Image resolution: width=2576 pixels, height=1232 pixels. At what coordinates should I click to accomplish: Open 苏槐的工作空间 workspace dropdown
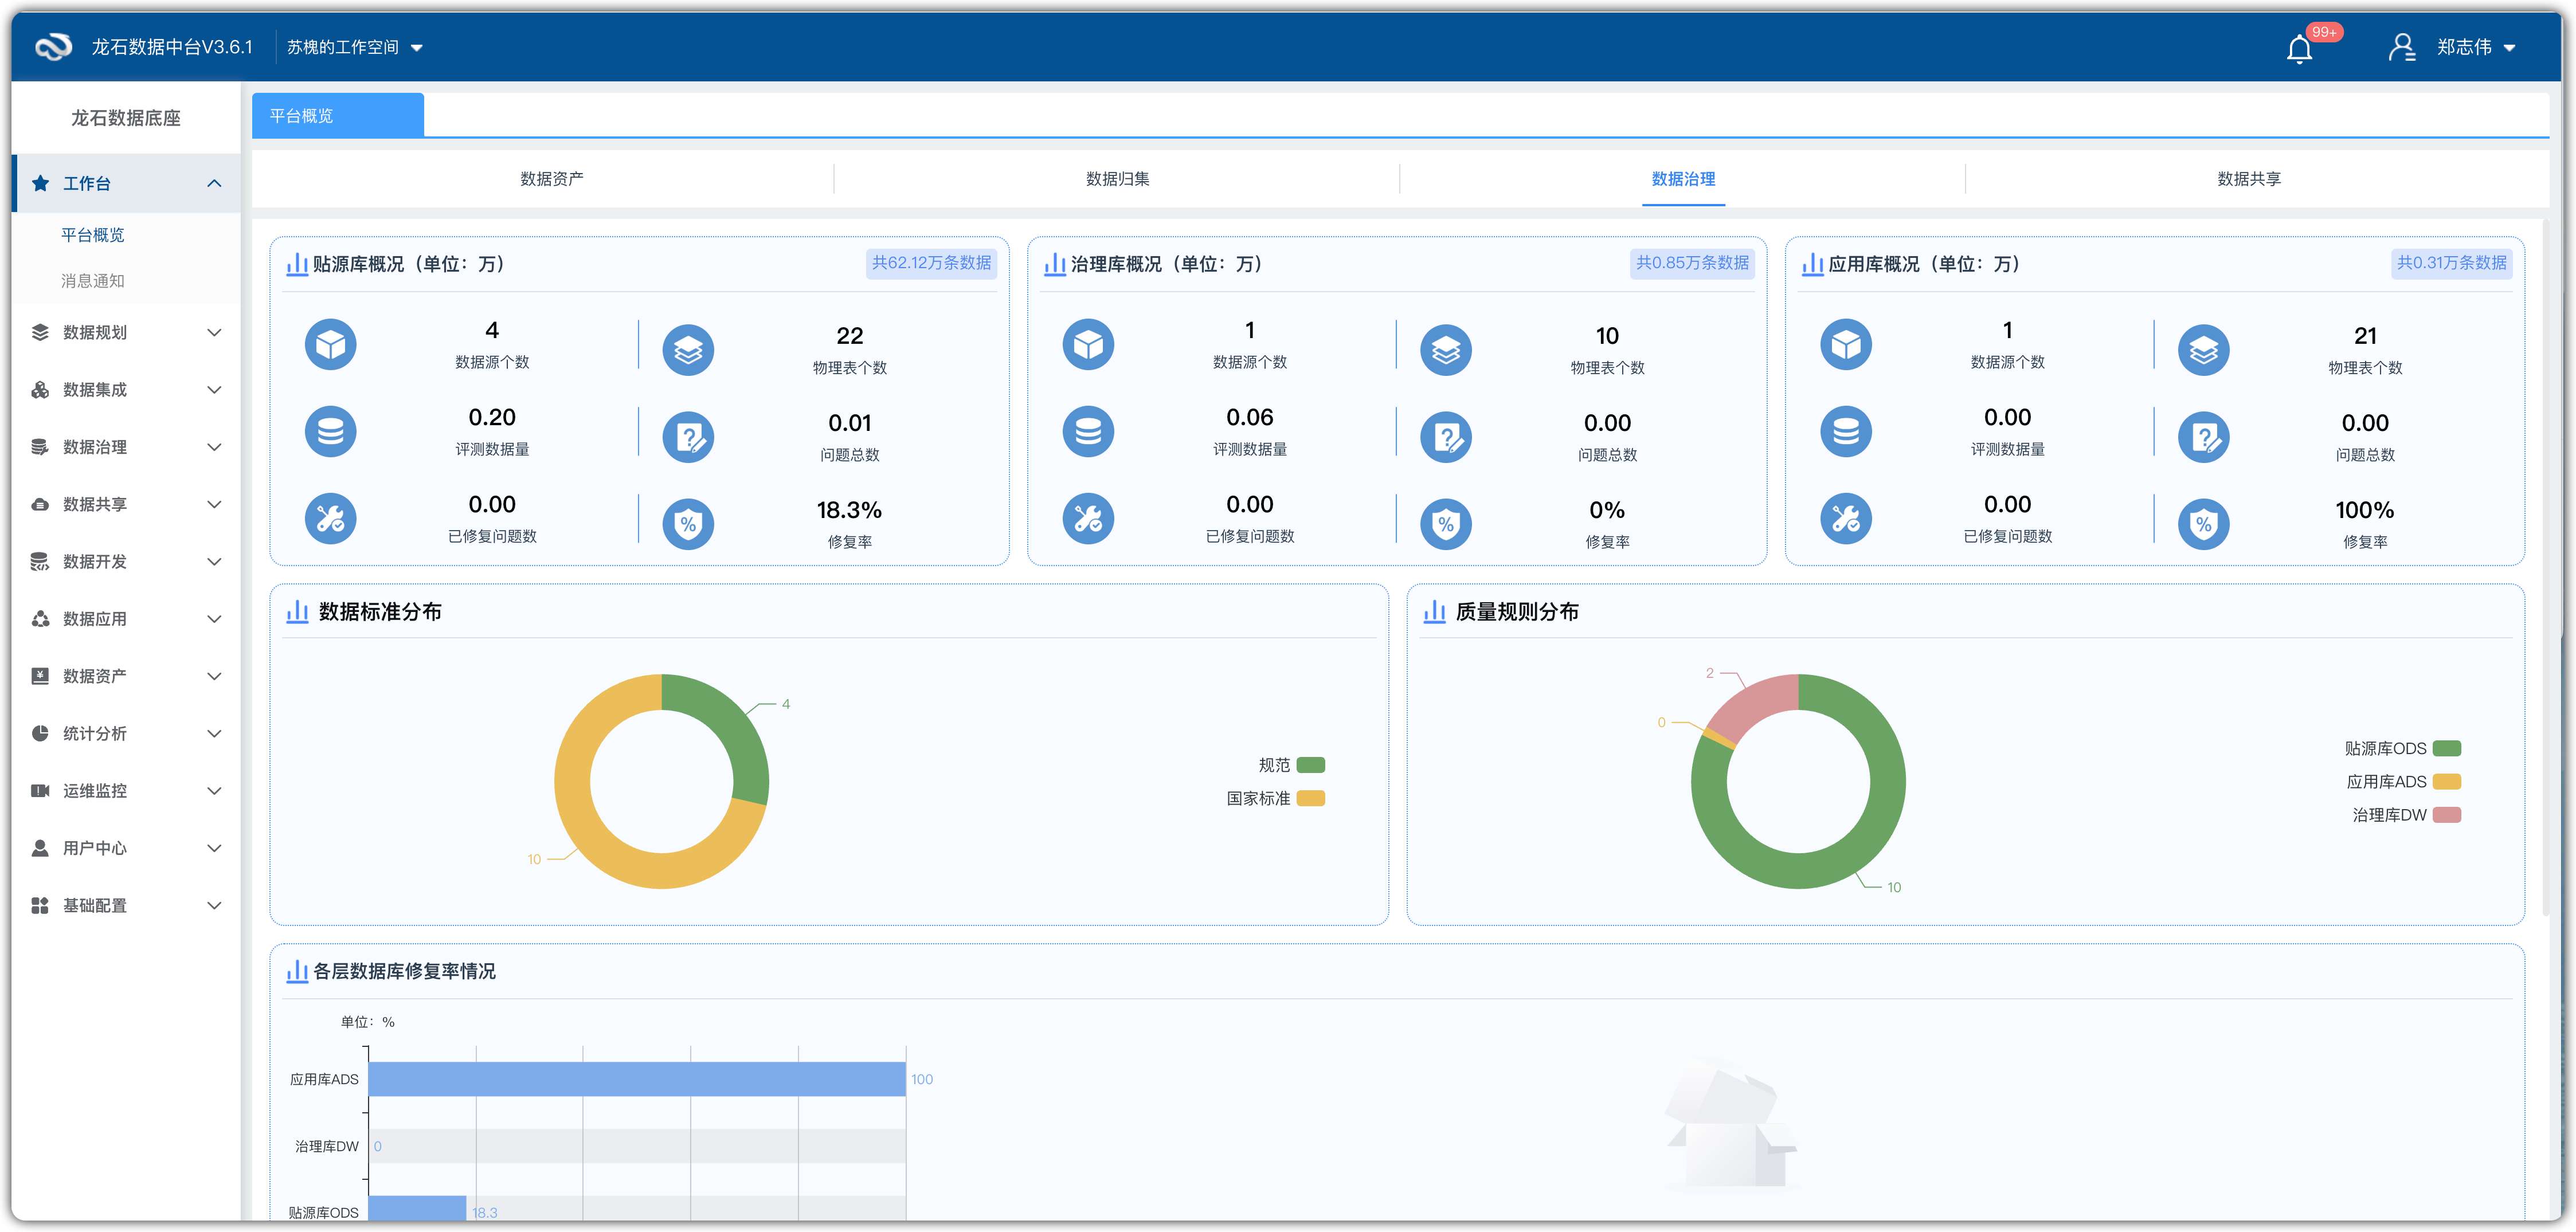[354, 47]
